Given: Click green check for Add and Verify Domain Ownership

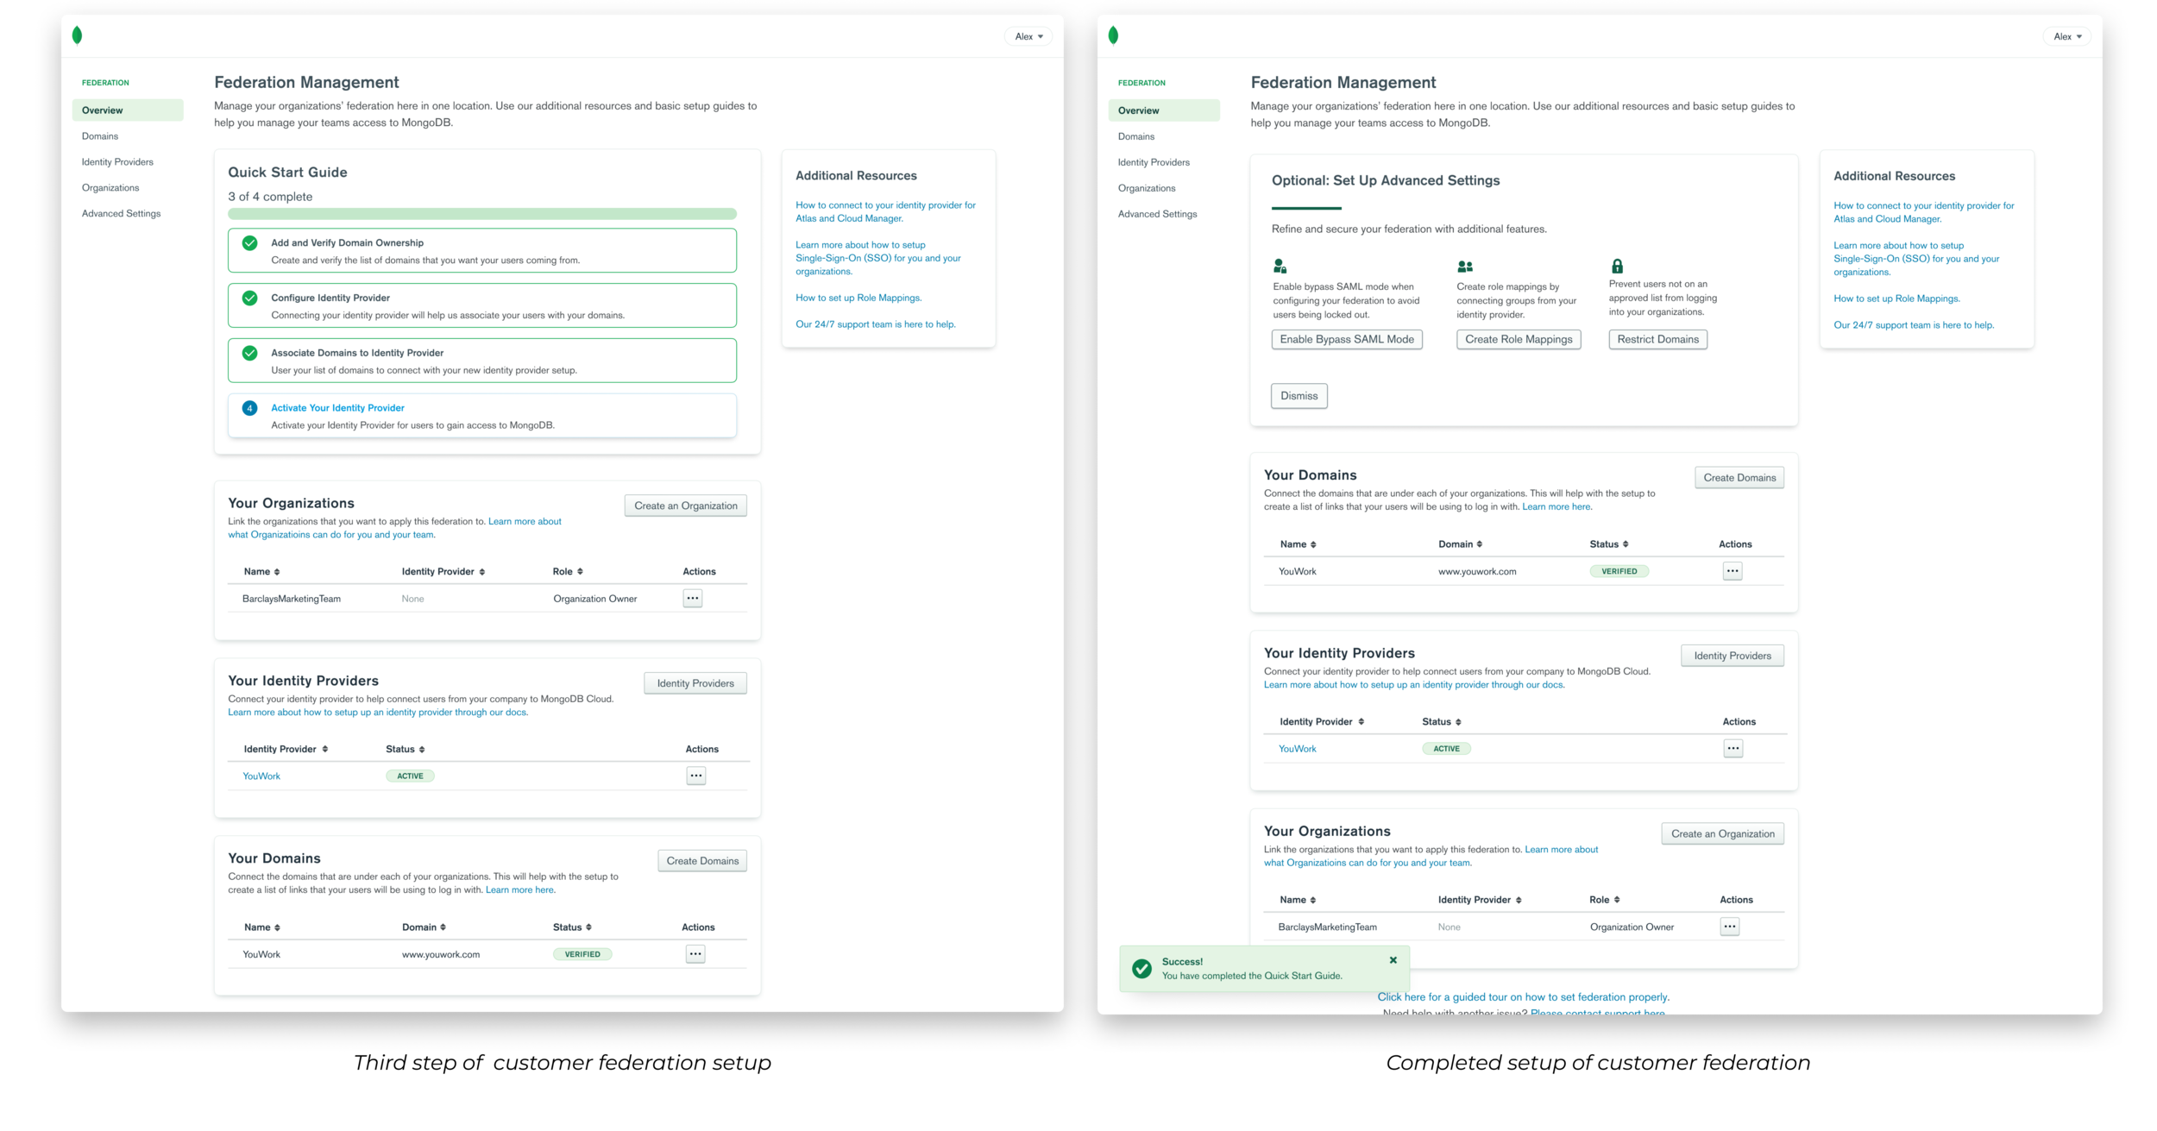Looking at the screenshot, I should [x=249, y=243].
